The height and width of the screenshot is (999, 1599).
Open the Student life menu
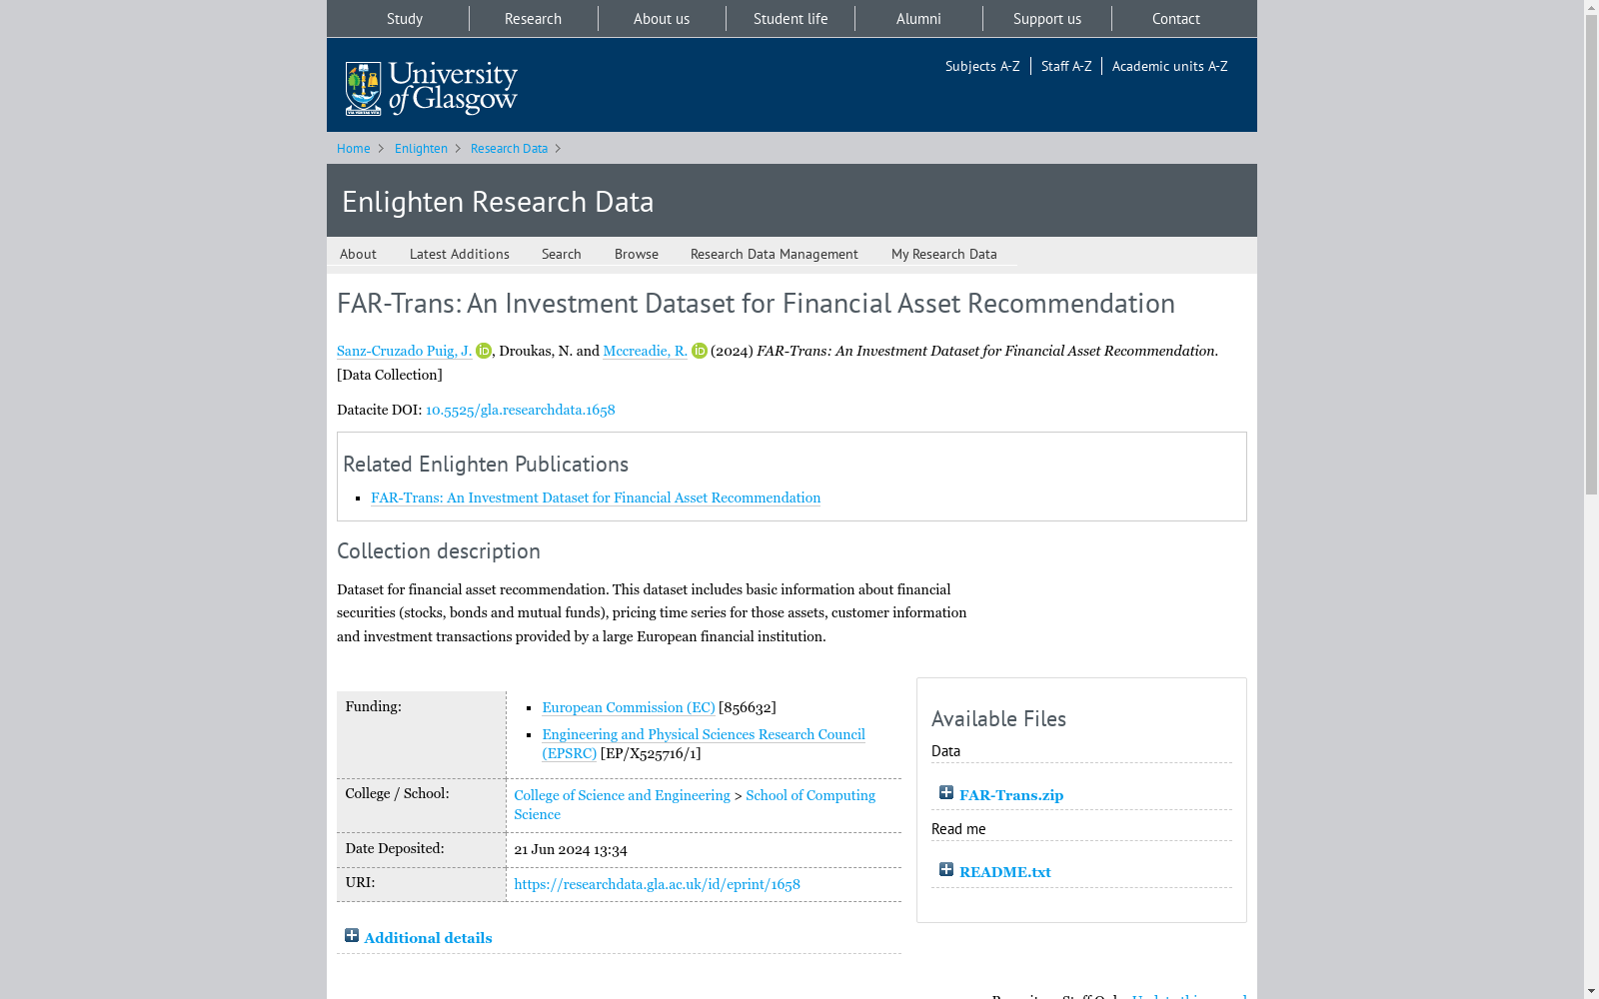[x=791, y=19]
